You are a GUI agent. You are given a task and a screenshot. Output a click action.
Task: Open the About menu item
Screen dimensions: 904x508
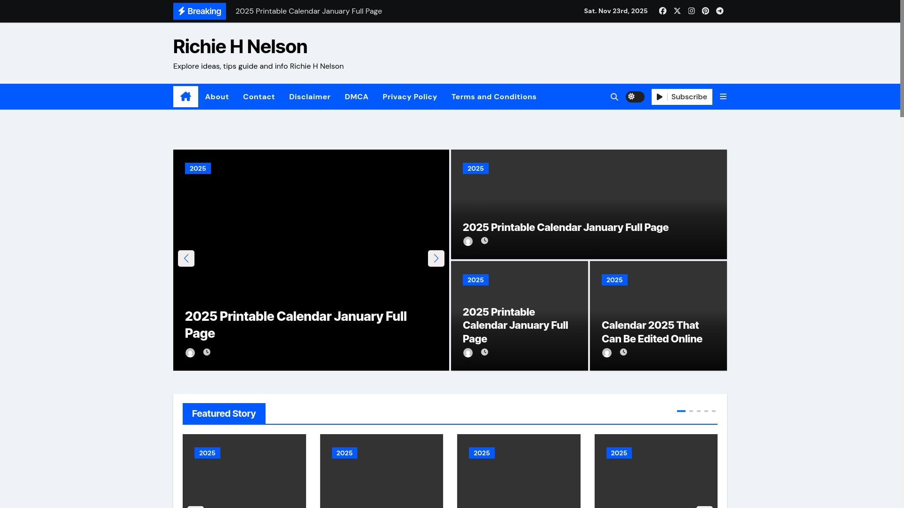coord(217,97)
